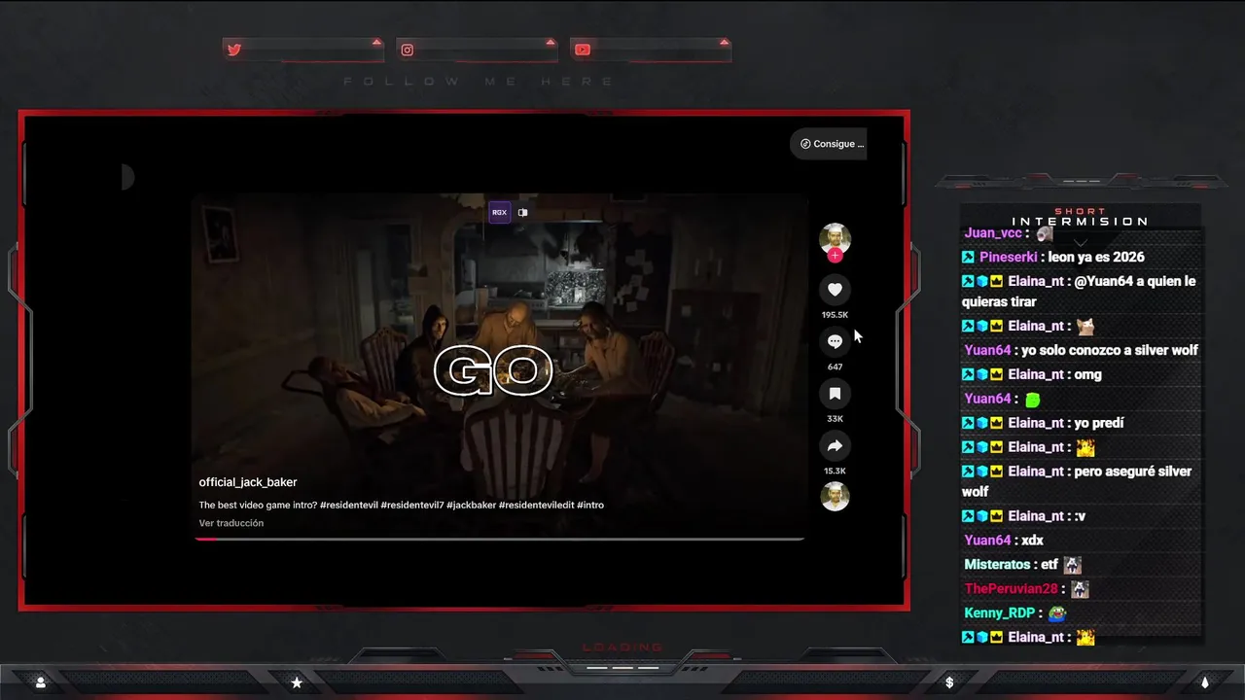Screen dimensions: 1245x700
Task: Click the YouTube icon in the overlay
Action: click(x=582, y=50)
